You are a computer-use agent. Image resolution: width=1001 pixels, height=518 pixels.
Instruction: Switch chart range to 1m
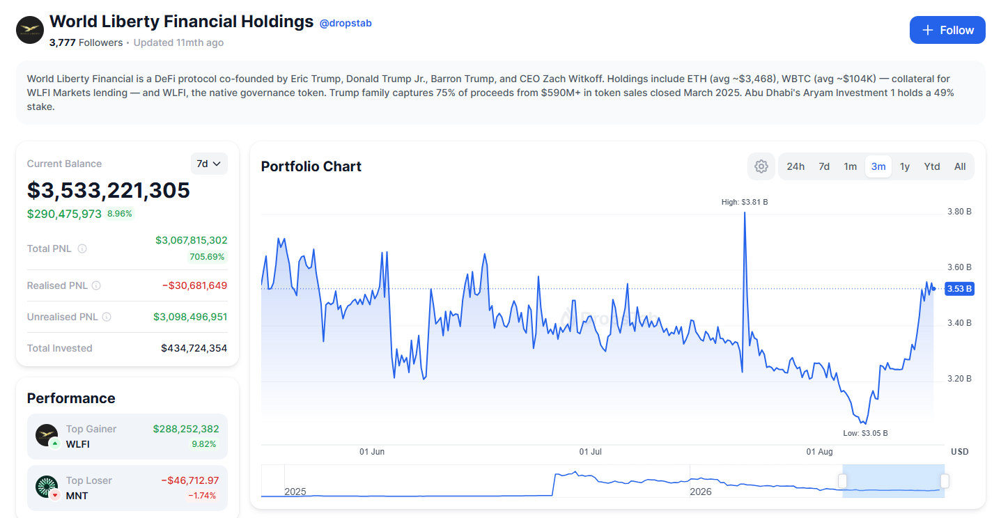click(851, 166)
